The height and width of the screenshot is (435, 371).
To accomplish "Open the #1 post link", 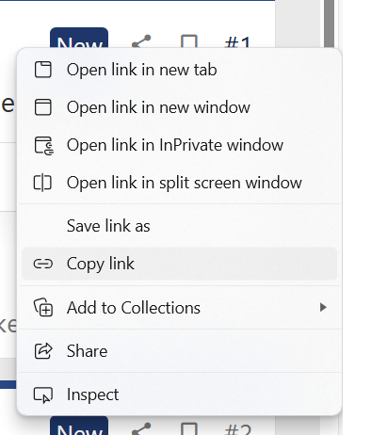I will [237, 42].
